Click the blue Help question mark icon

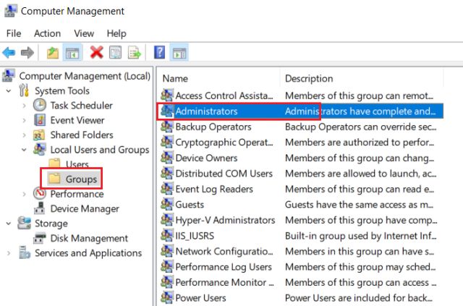159,53
